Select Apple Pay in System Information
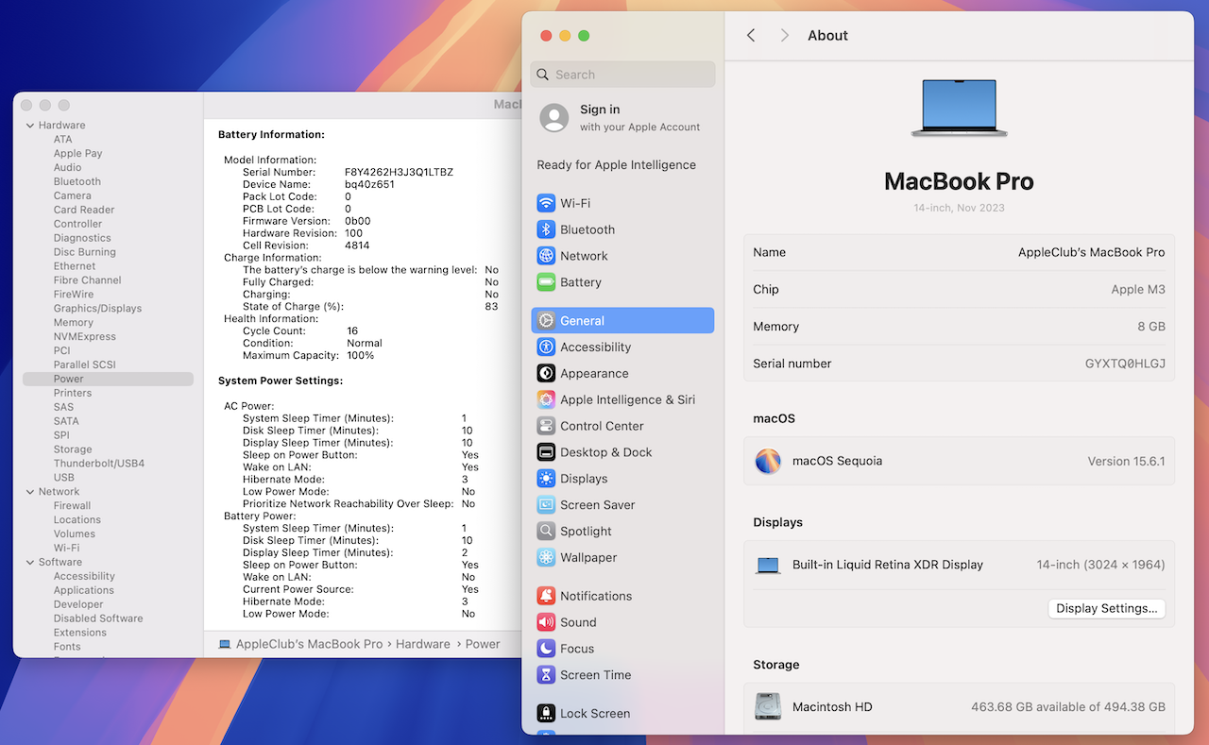Viewport: 1209px width, 745px height. tap(77, 153)
